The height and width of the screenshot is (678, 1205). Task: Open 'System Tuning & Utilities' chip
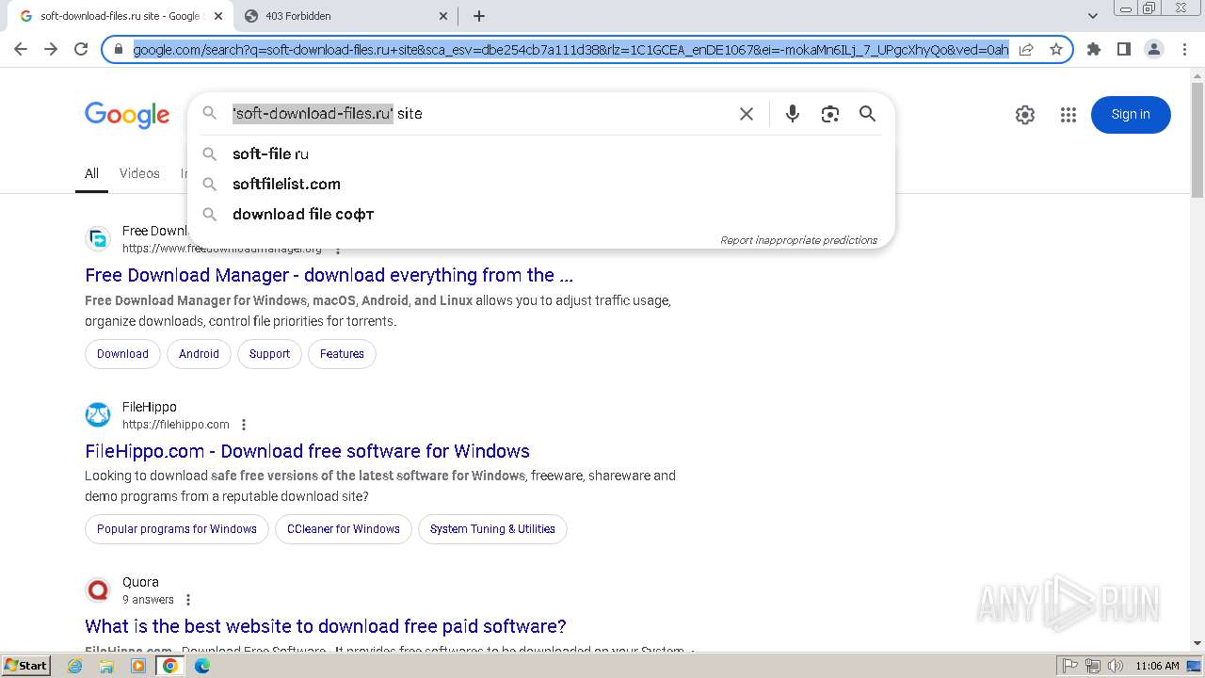coord(492,529)
